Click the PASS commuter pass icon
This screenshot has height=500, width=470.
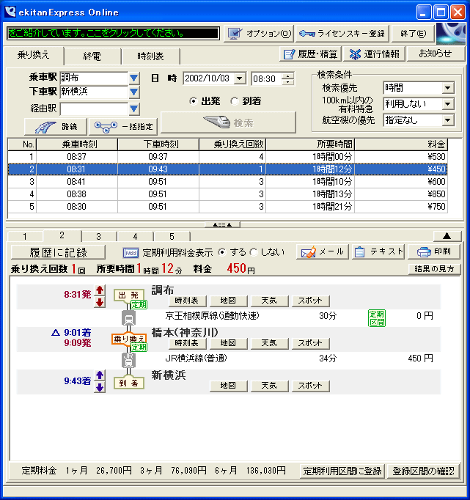131,253
